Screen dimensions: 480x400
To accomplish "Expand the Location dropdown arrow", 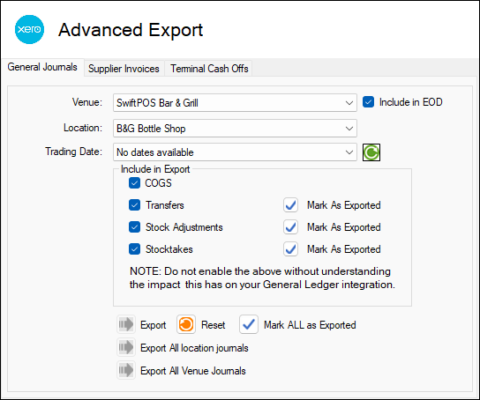I will [x=349, y=129].
